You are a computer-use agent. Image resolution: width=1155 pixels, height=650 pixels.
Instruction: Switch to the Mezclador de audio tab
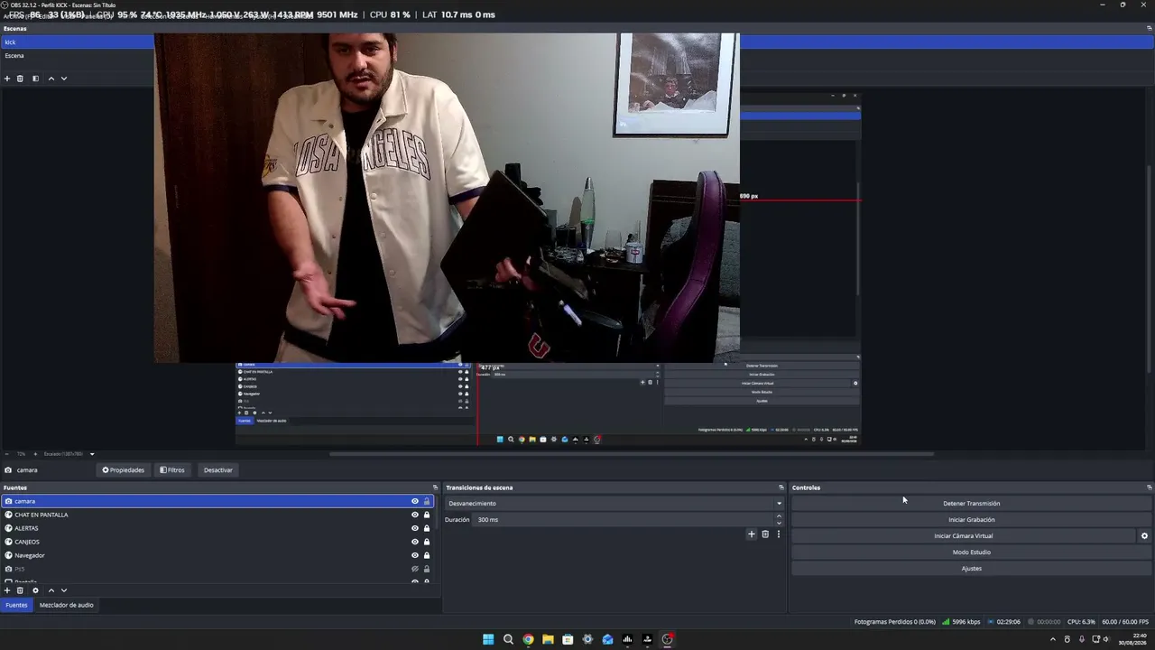coord(66,605)
